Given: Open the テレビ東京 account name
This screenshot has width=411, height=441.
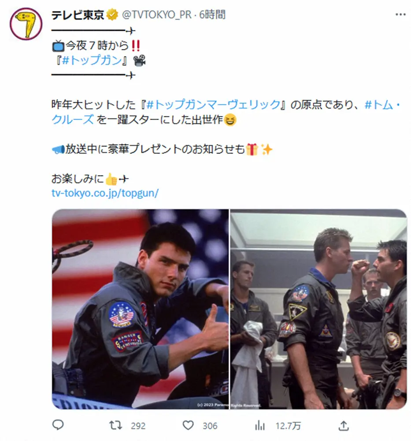Looking at the screenshot, I should click(78, 15).
